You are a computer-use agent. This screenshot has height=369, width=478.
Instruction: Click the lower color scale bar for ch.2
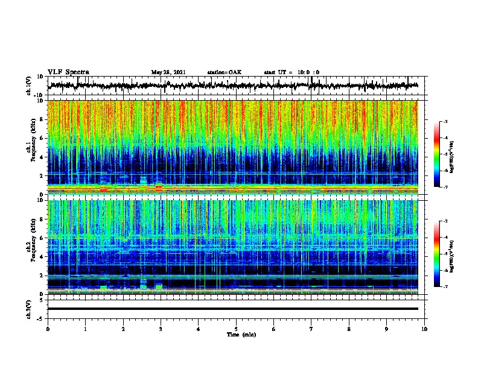437,254
